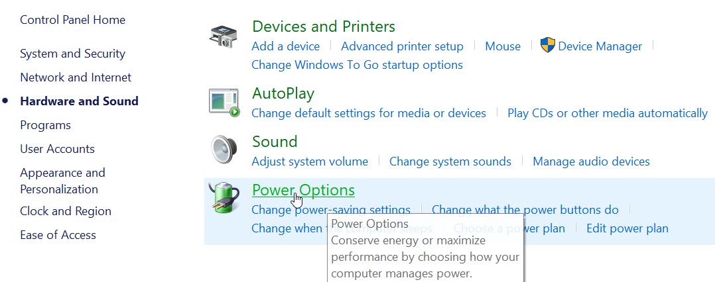
Task: Open the Mouse settings link
Action: coord(503,46)
